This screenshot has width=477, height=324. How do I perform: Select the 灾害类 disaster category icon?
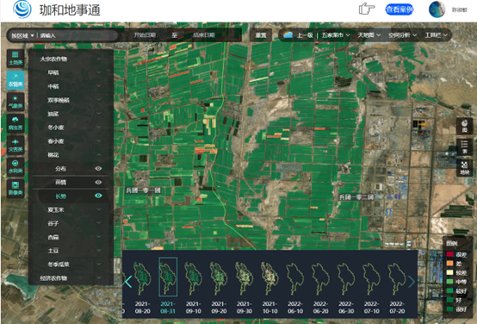pos(15,145)
